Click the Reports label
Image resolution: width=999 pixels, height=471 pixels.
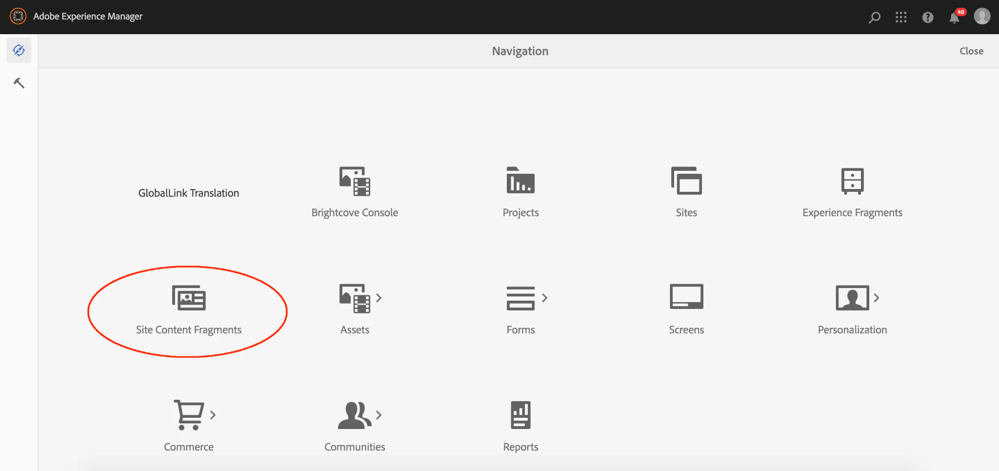coord(520,447)
